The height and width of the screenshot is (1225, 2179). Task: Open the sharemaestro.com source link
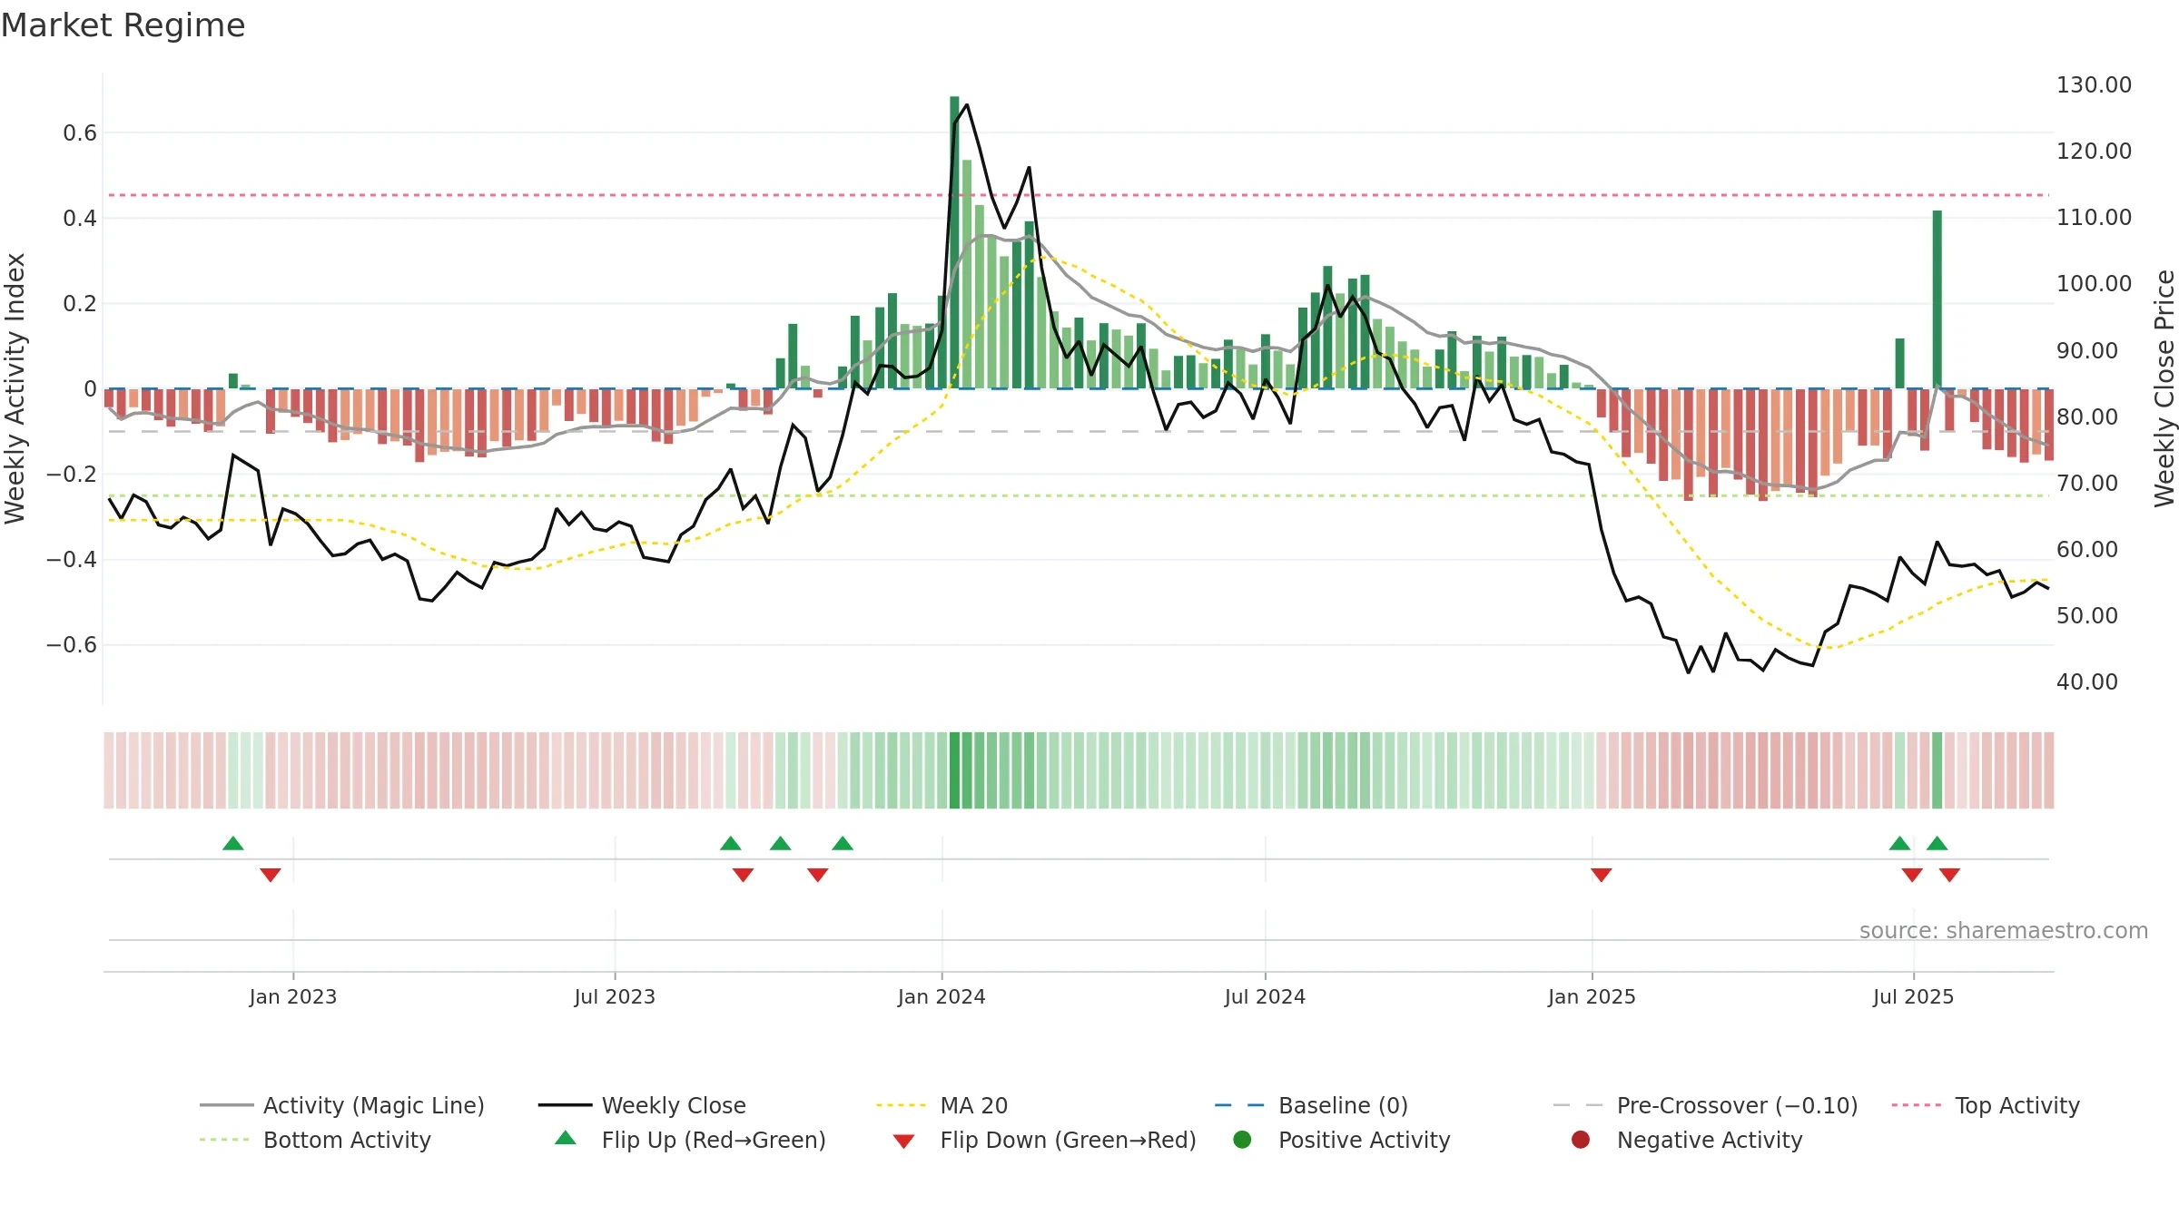[x=2004, y=930]
